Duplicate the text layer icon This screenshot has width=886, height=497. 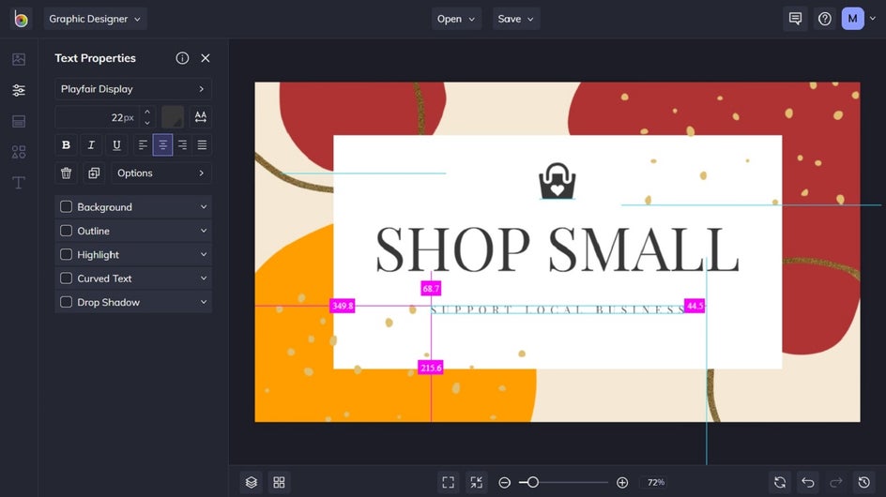(94, 173)
